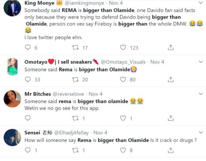This screenshot has width=206, height=161.
Task: Like Sensei's tweet with 8 likes
Action: [123, 150]
